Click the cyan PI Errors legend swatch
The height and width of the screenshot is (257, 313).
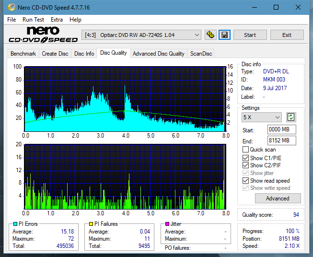pos(15,224)
